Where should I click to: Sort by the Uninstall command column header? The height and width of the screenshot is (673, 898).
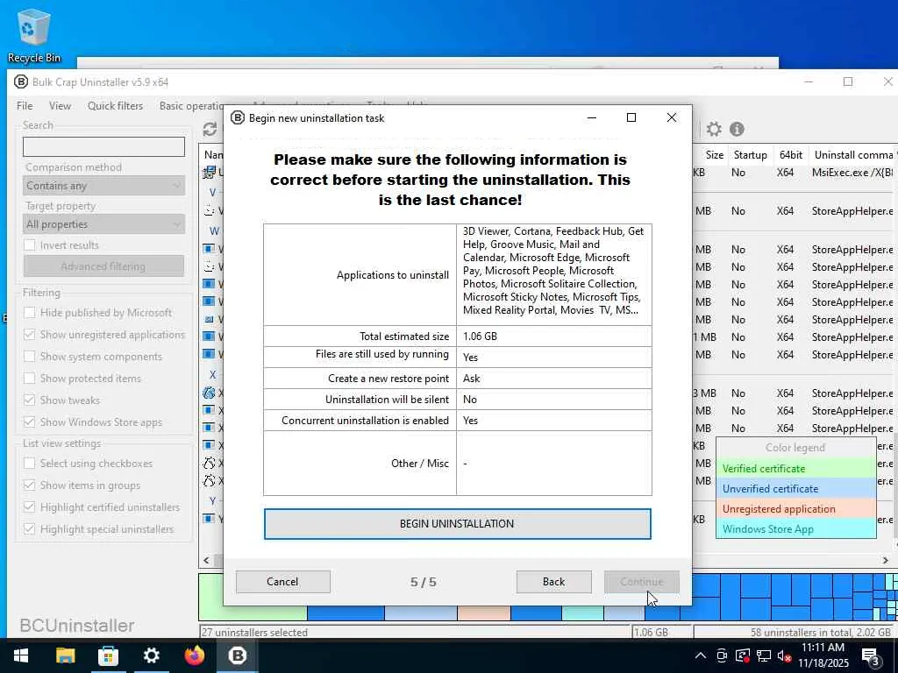point(853,155)
